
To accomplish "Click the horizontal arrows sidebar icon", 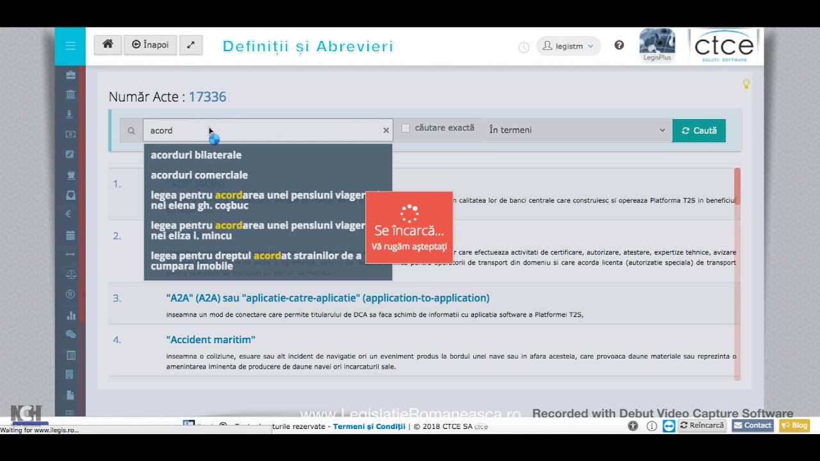I will tap(70, 254).
